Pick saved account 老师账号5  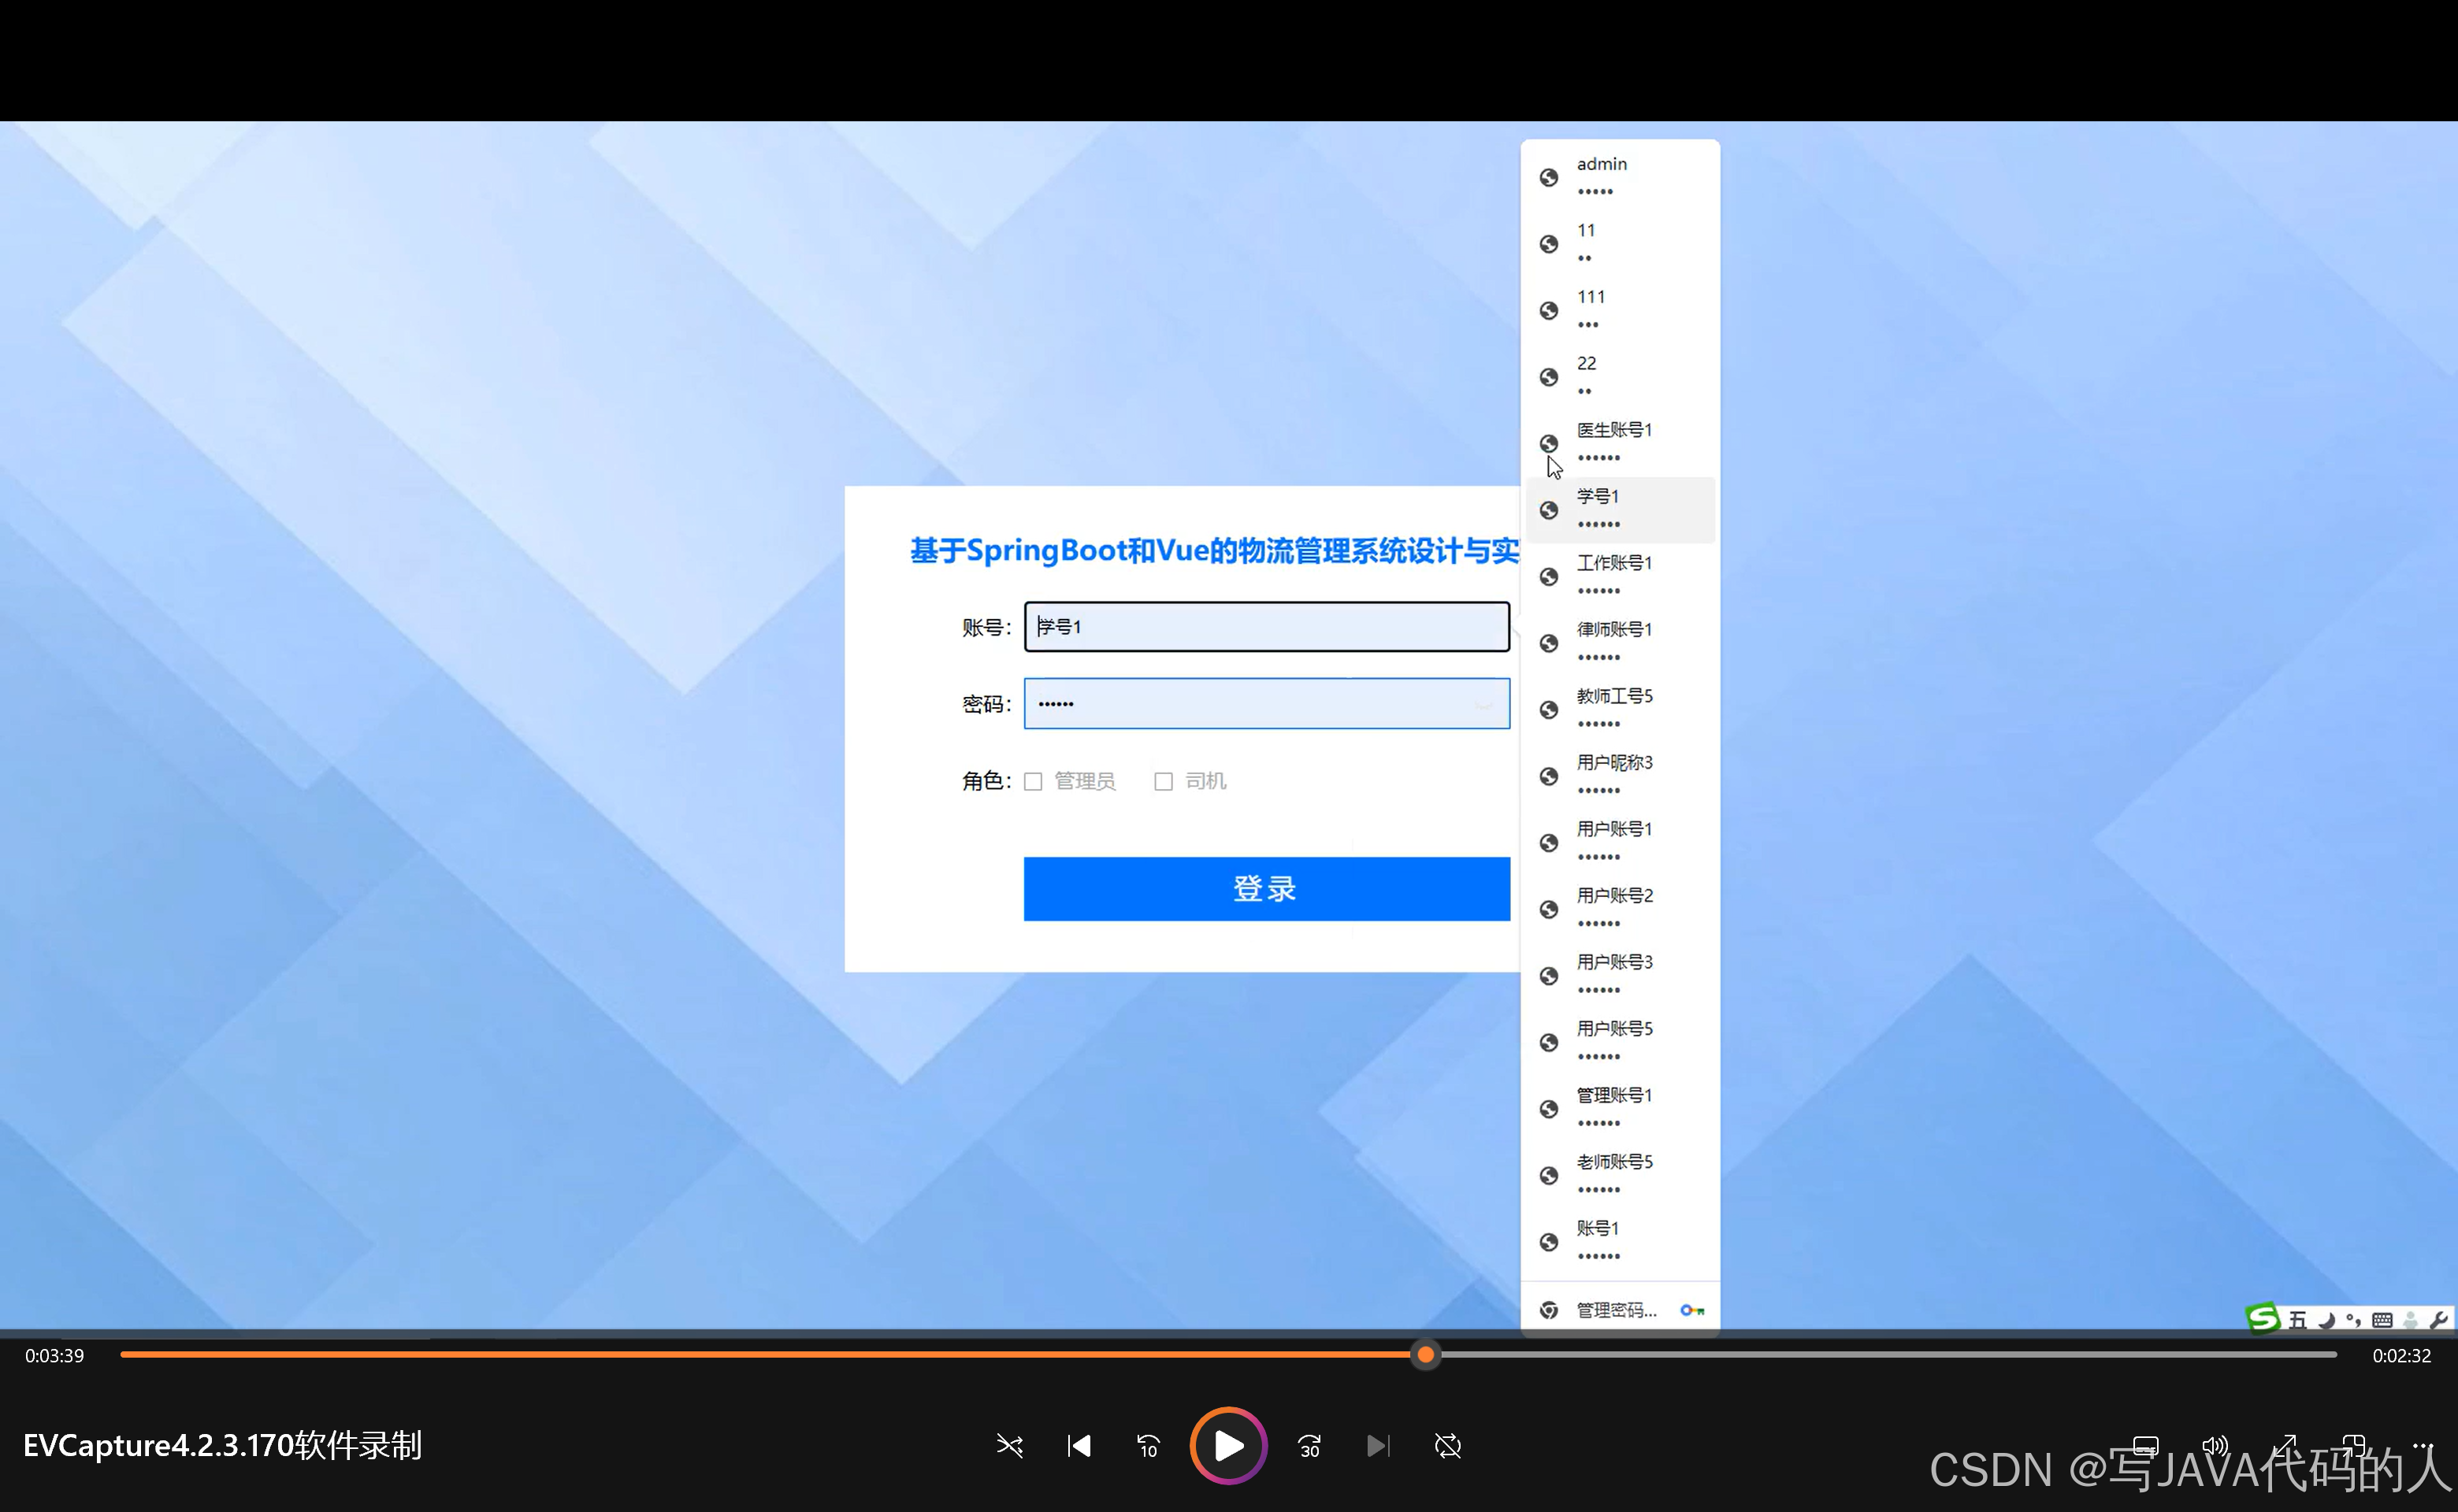click(1620, 1175)
